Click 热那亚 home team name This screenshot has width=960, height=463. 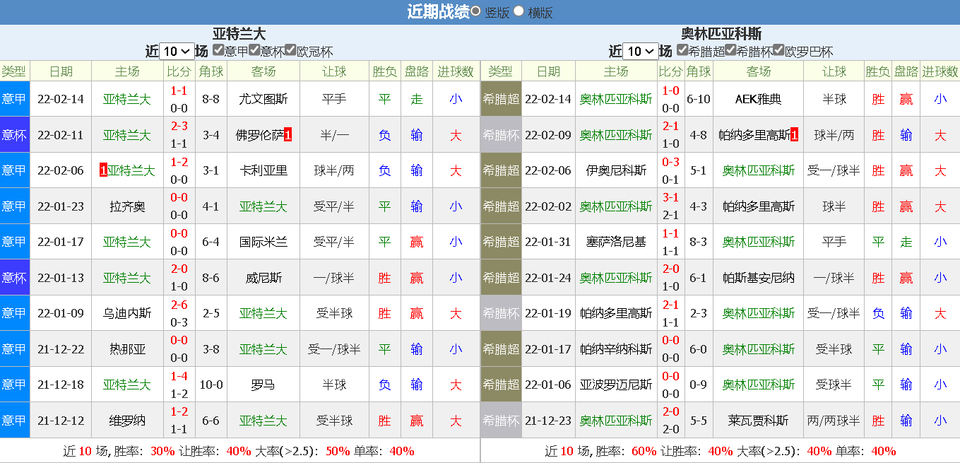127,349
